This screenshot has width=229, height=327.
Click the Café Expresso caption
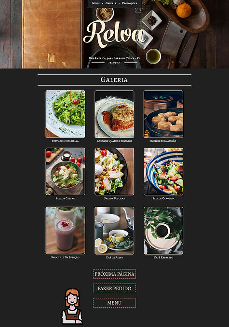pos(163,258)
